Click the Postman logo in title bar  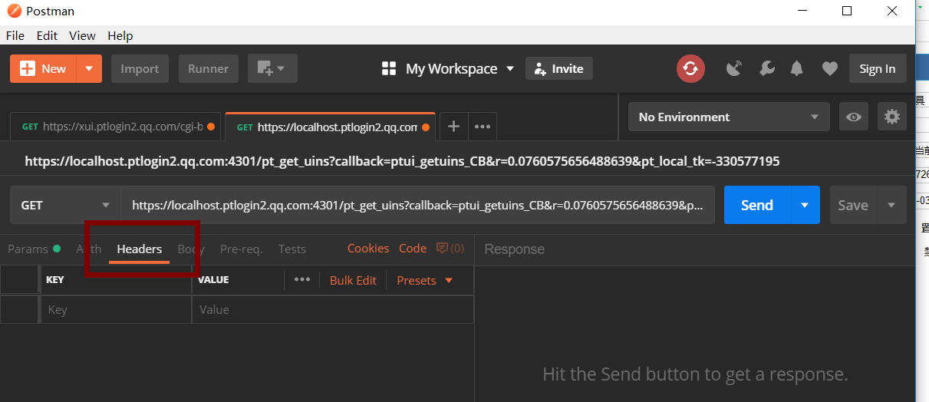click(x=14, y=11)
